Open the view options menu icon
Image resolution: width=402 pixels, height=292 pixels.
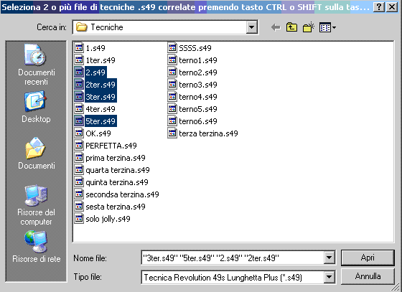pyautogui.click(x=327, y=27)
